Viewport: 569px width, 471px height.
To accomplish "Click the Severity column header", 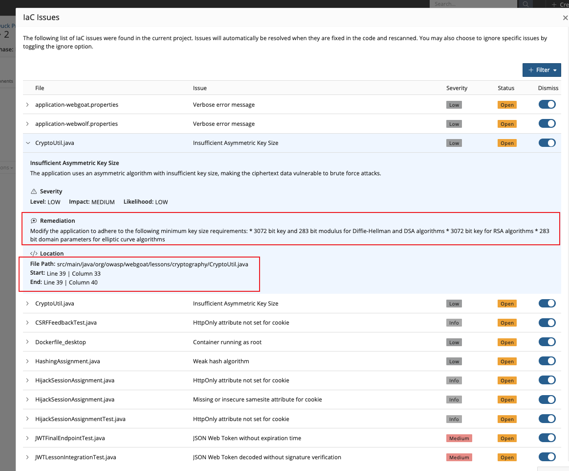I will click(457, 88).
